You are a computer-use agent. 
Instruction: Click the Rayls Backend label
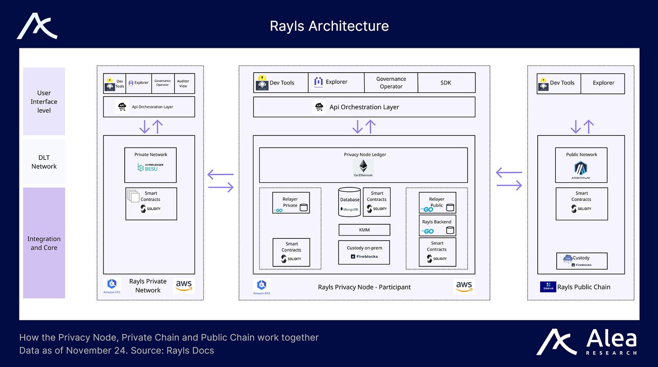pos(437,222)
